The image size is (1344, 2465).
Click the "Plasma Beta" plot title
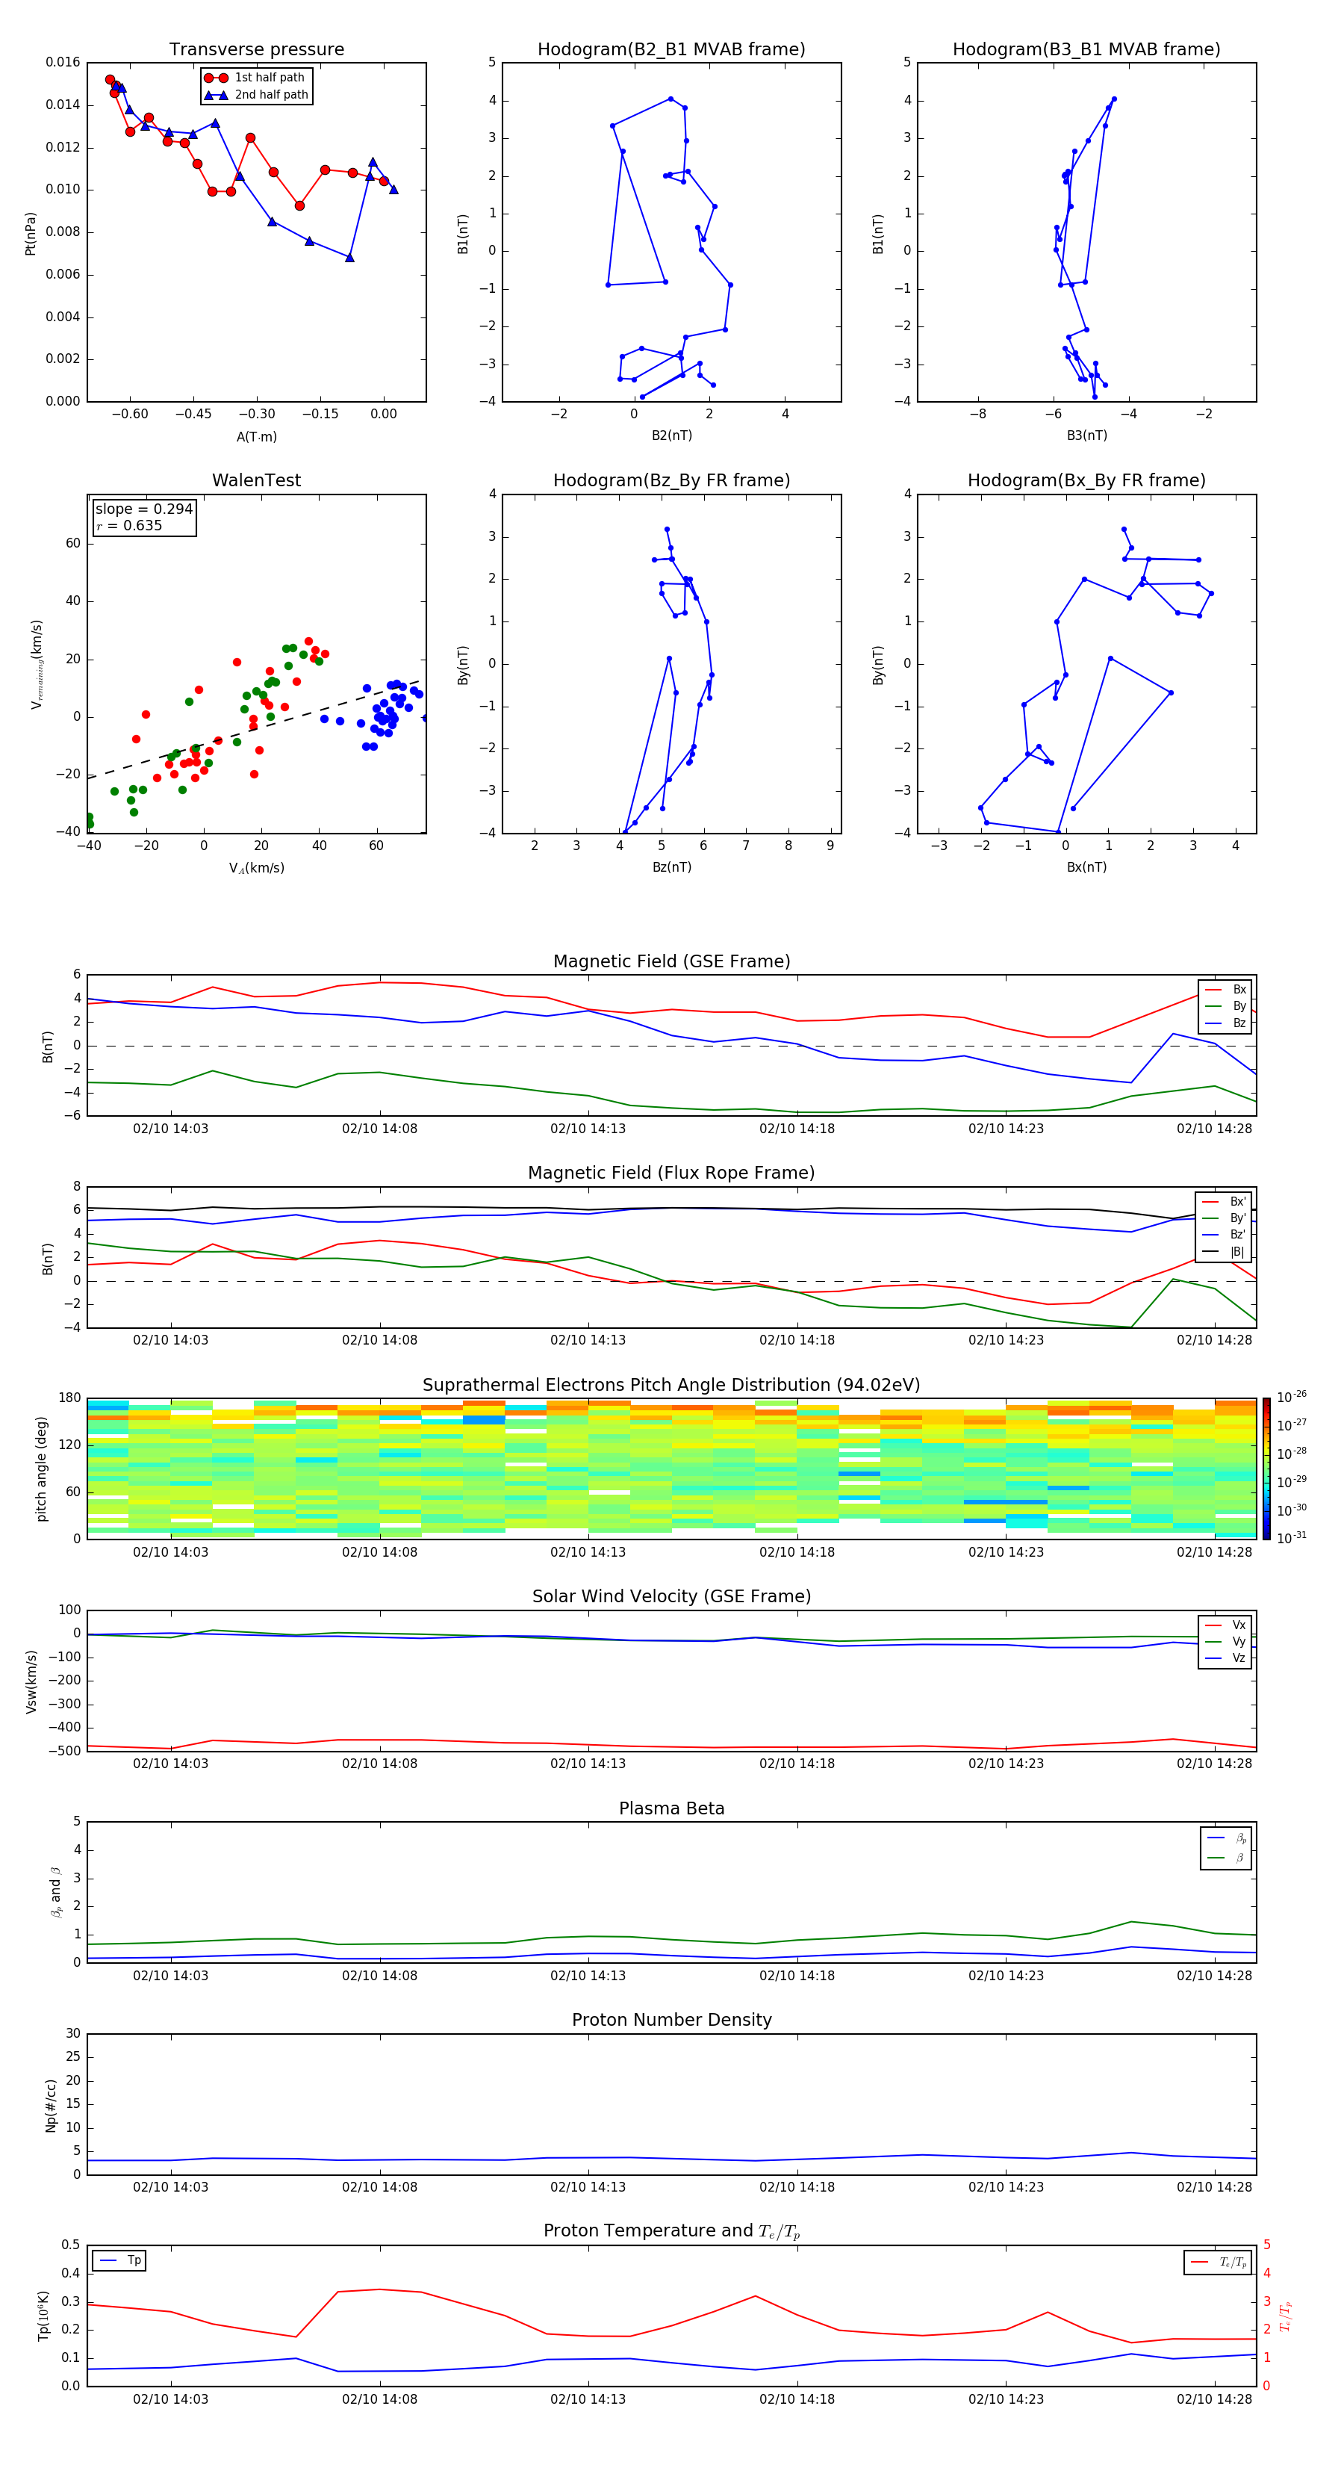pos(671,1808)
